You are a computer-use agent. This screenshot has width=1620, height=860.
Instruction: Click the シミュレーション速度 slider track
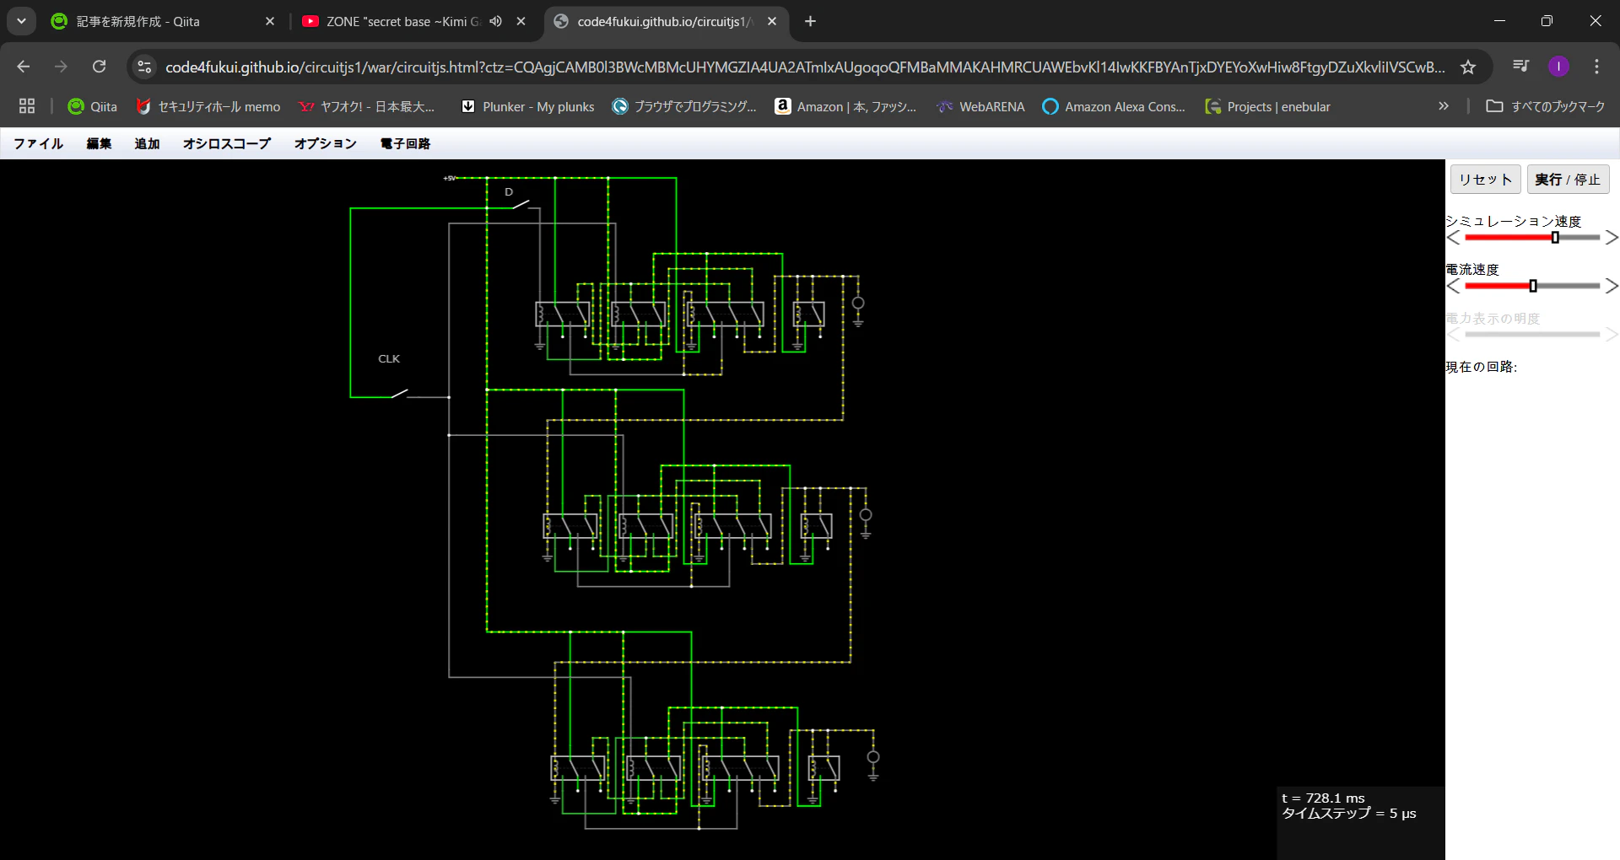pos(1531,238)
